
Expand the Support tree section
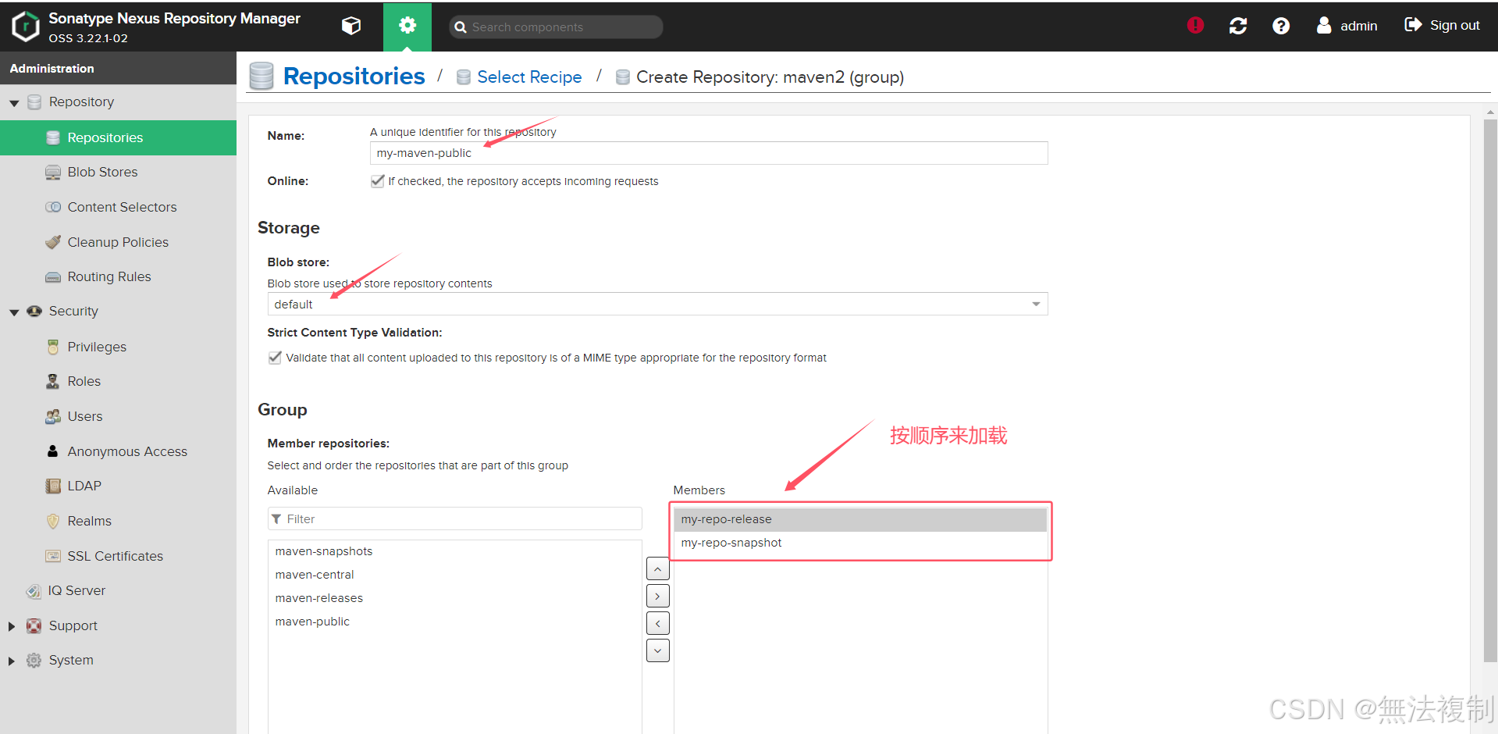pos(12,625)
